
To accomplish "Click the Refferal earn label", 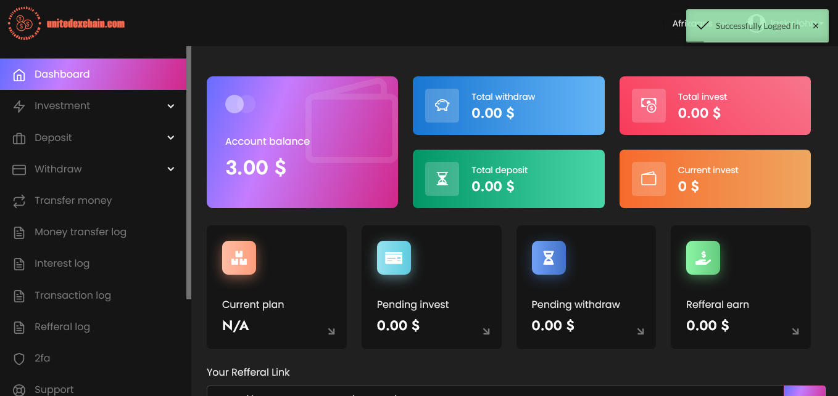I will pyautogui.click(x=718, y=304).
